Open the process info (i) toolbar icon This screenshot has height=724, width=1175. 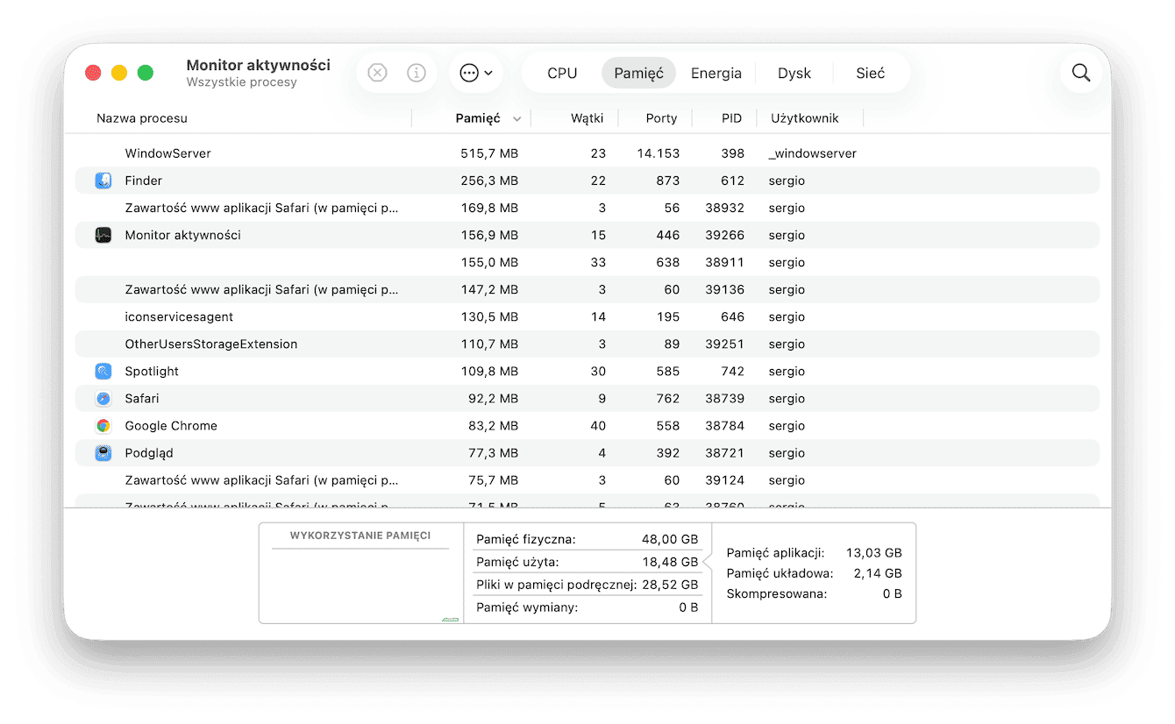tap(417, 73)
